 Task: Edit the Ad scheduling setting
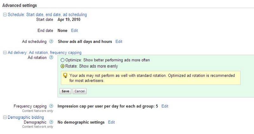119,41
